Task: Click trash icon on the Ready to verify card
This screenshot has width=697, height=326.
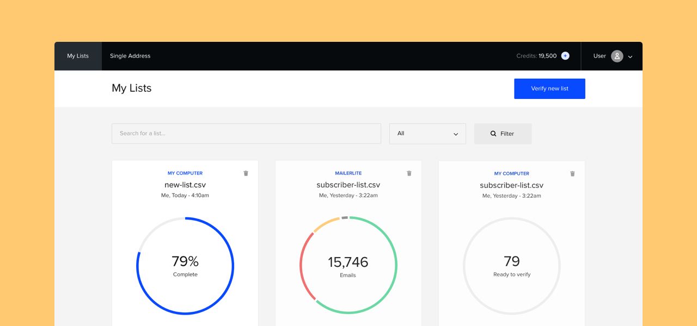Action: tap(572, 174)
